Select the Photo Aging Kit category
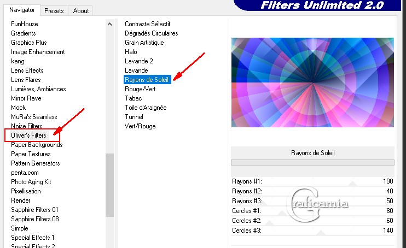 [x=31, y=182]
